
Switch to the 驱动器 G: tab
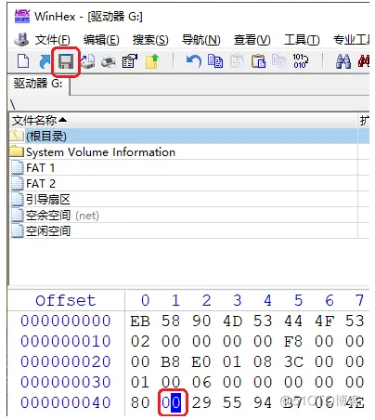click(x=38, y=84)
